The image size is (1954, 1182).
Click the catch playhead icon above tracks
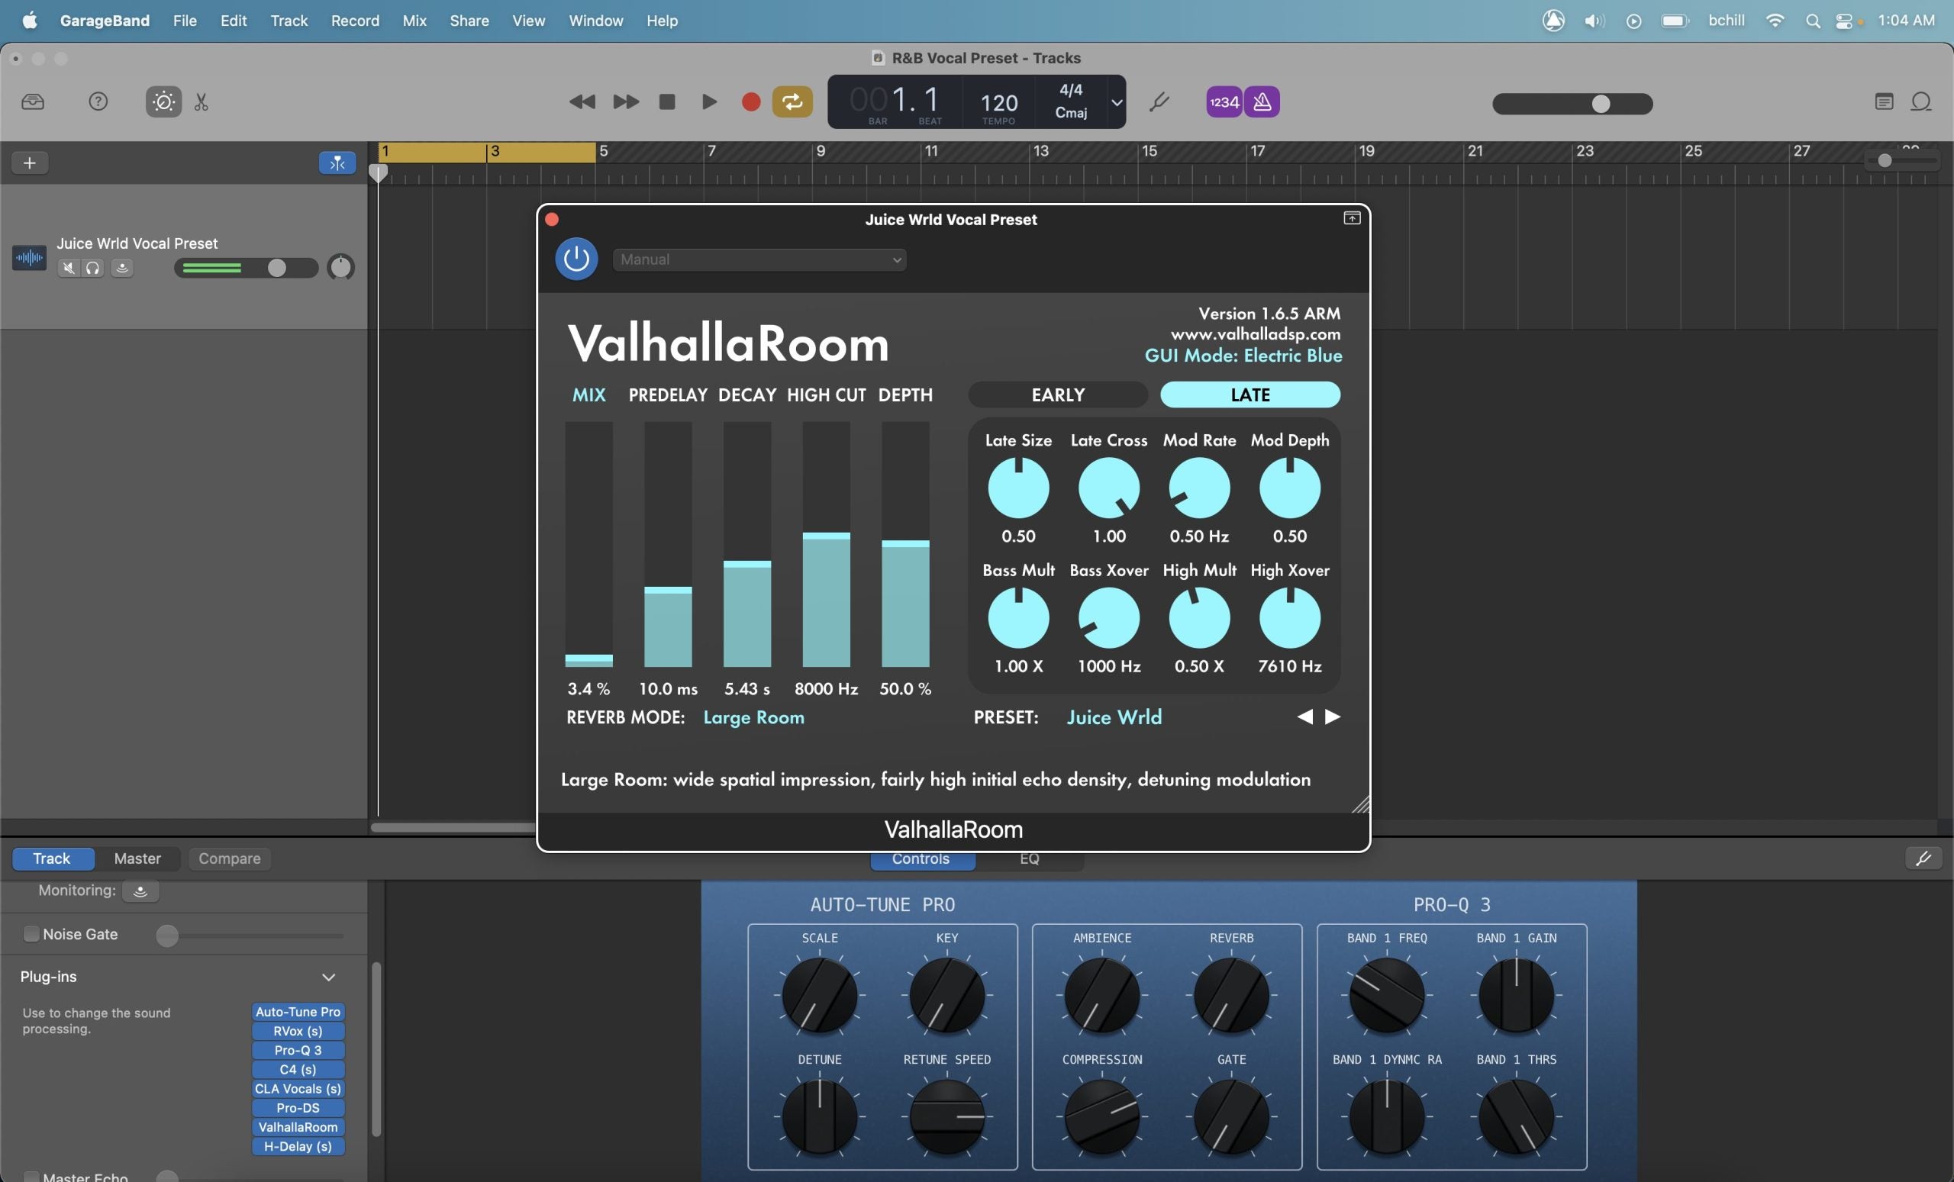tap(337, 163)
